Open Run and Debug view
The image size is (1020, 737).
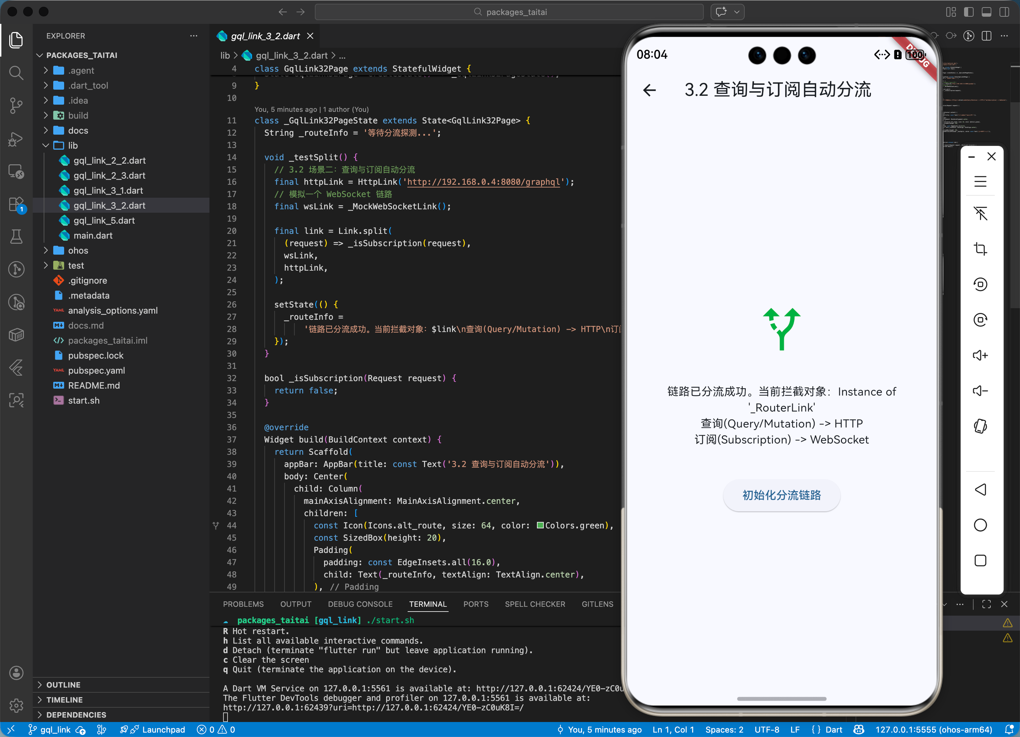16,139
